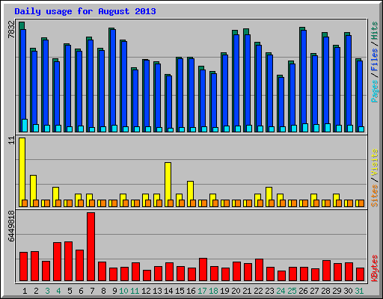
Task: Click the 11 visits axis value
Action: pyautogui.click(x=11, y=141)
